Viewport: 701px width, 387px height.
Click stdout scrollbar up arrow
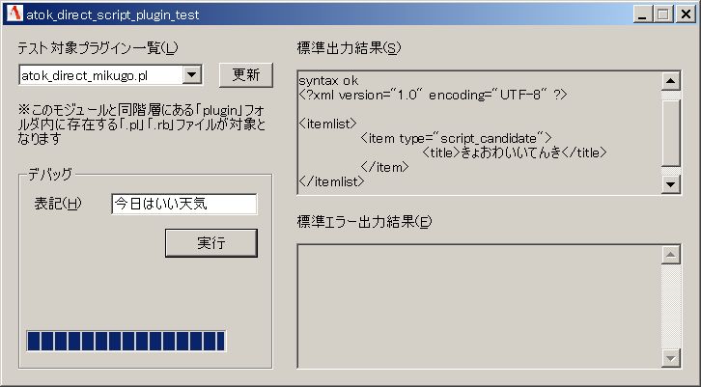click(x=670, y=81)
